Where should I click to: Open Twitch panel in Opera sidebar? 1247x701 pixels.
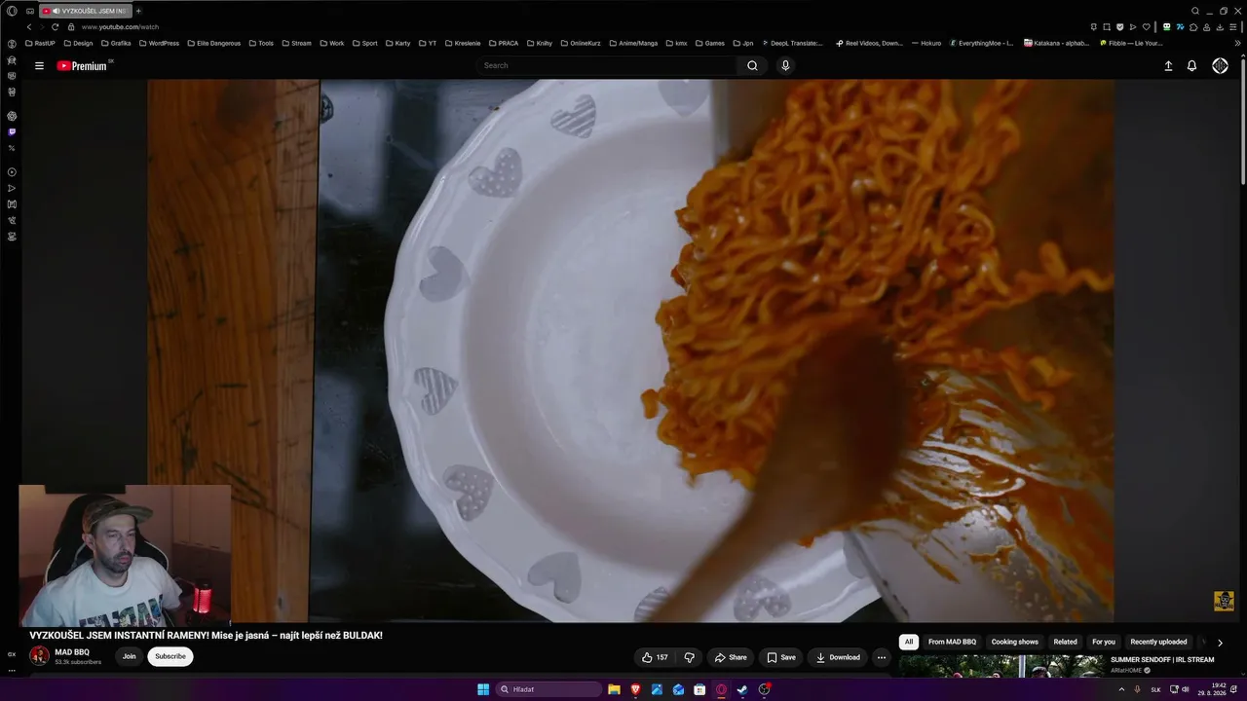(12, 131)
